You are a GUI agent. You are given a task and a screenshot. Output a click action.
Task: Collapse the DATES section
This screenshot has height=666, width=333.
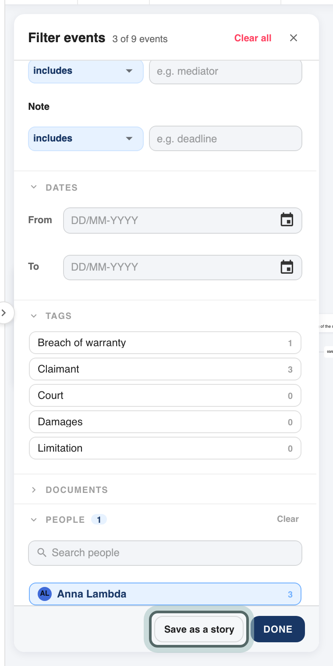[34, 187]
